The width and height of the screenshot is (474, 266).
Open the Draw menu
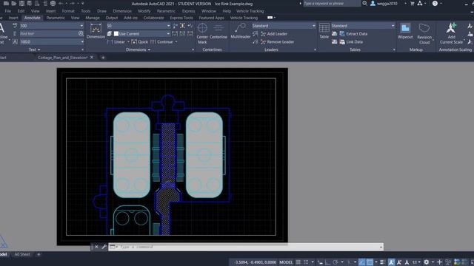101,11
